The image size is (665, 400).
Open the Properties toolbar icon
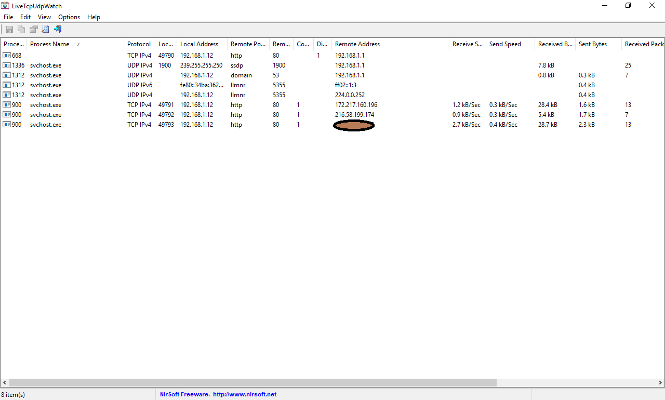(33, 29)
